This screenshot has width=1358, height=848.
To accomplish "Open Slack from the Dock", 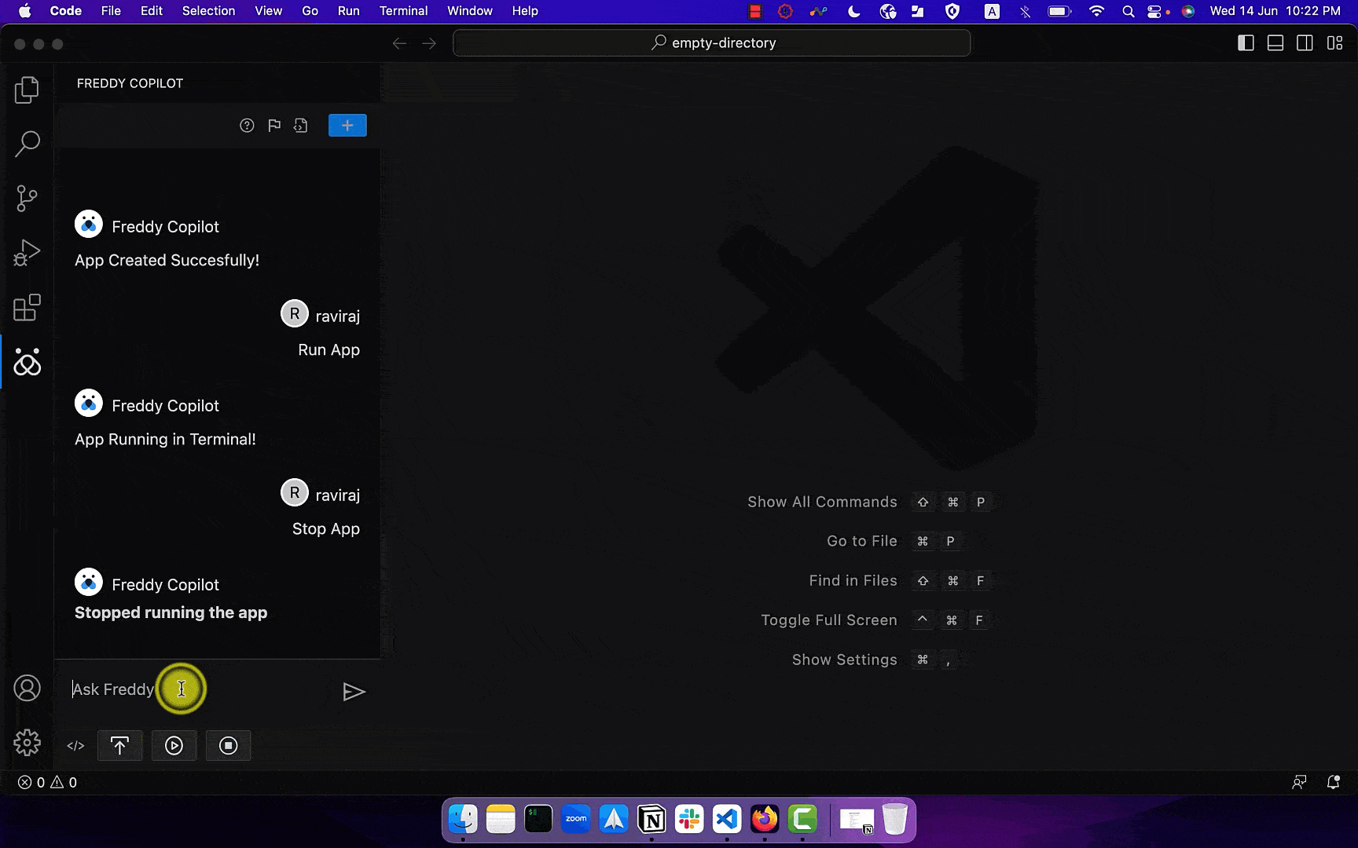I will click(x=689, y=820).
